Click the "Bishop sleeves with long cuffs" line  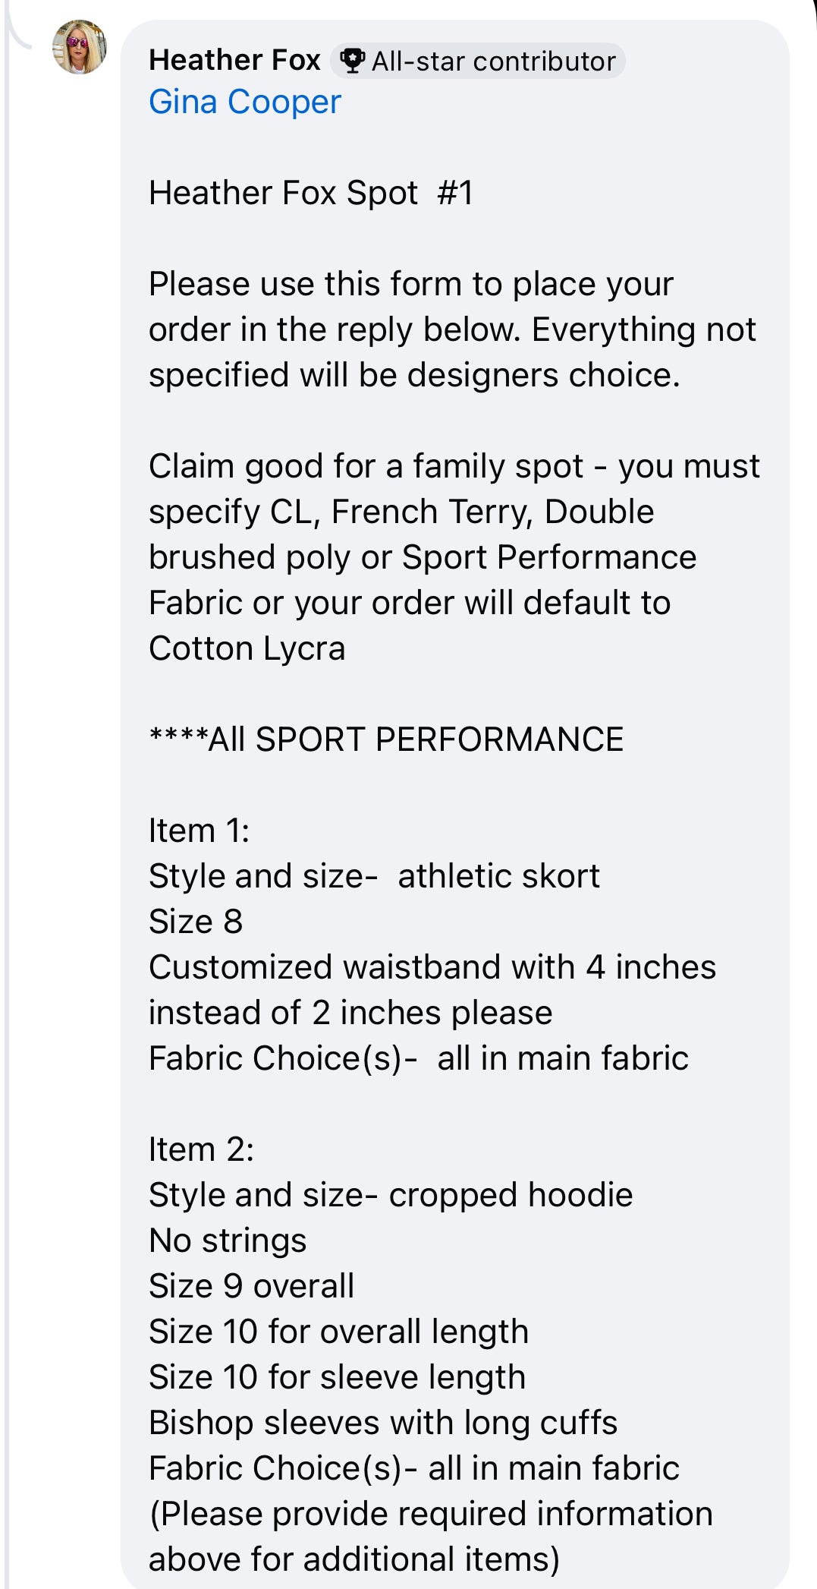coord(383,1423)
